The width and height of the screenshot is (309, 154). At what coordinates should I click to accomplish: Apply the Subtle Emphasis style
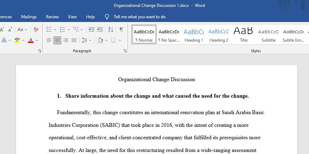point(293,34)
